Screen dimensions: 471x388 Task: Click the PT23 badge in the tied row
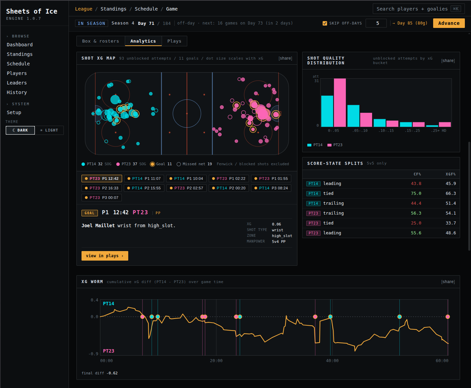pos(313,223)
